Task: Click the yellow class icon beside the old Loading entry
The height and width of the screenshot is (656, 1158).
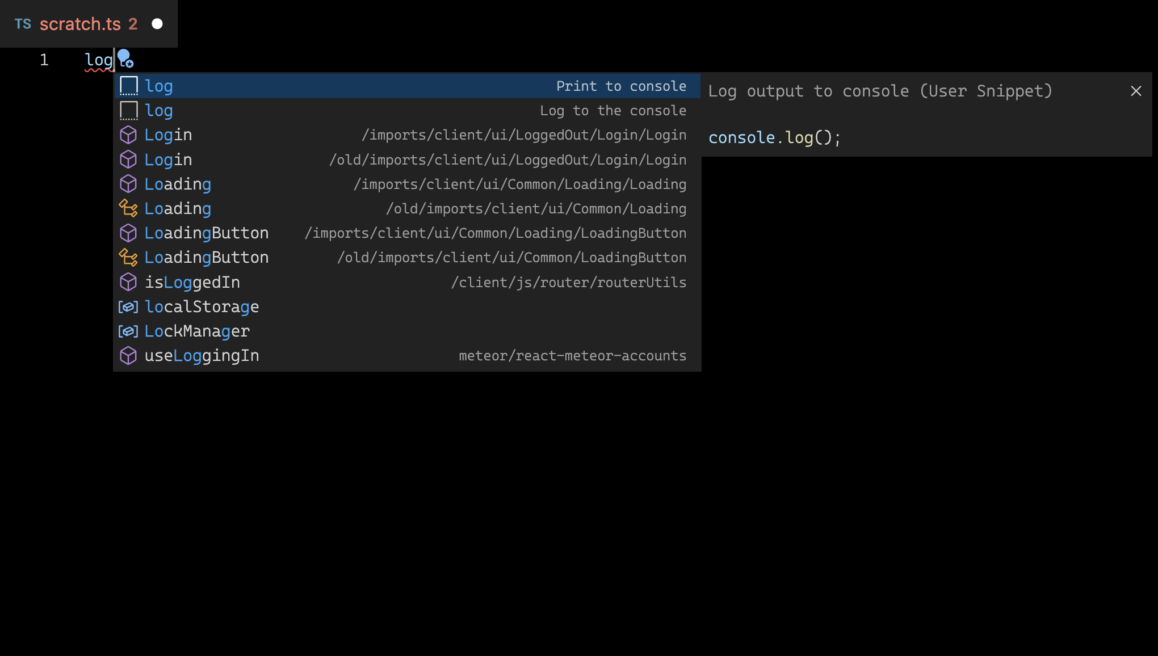Action: (128, 208)
